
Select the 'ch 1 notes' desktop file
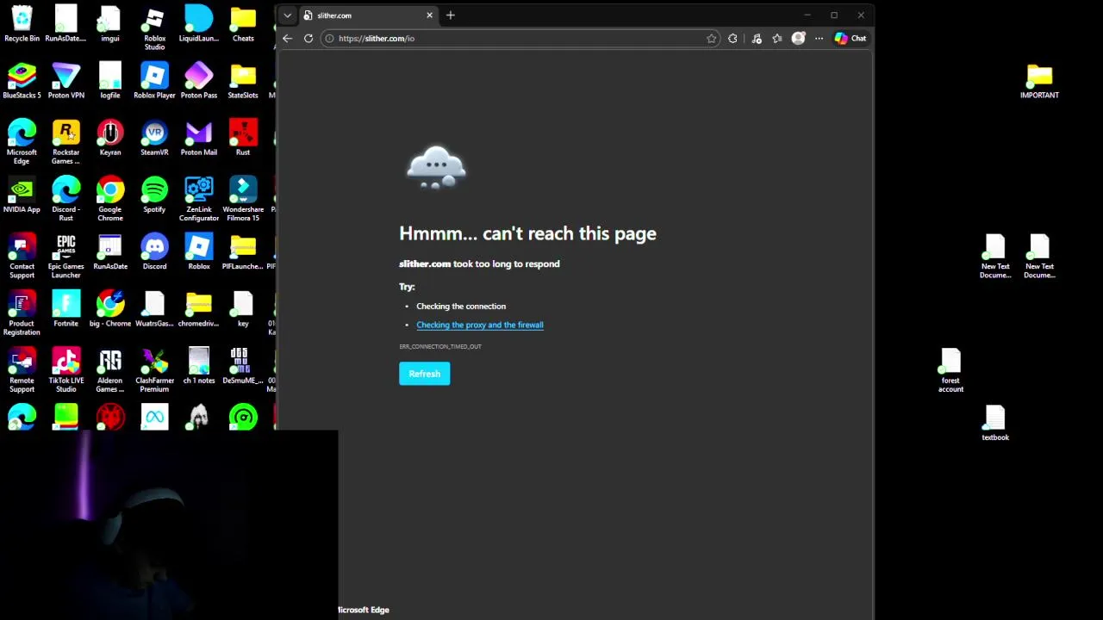[x=198, y=366]
